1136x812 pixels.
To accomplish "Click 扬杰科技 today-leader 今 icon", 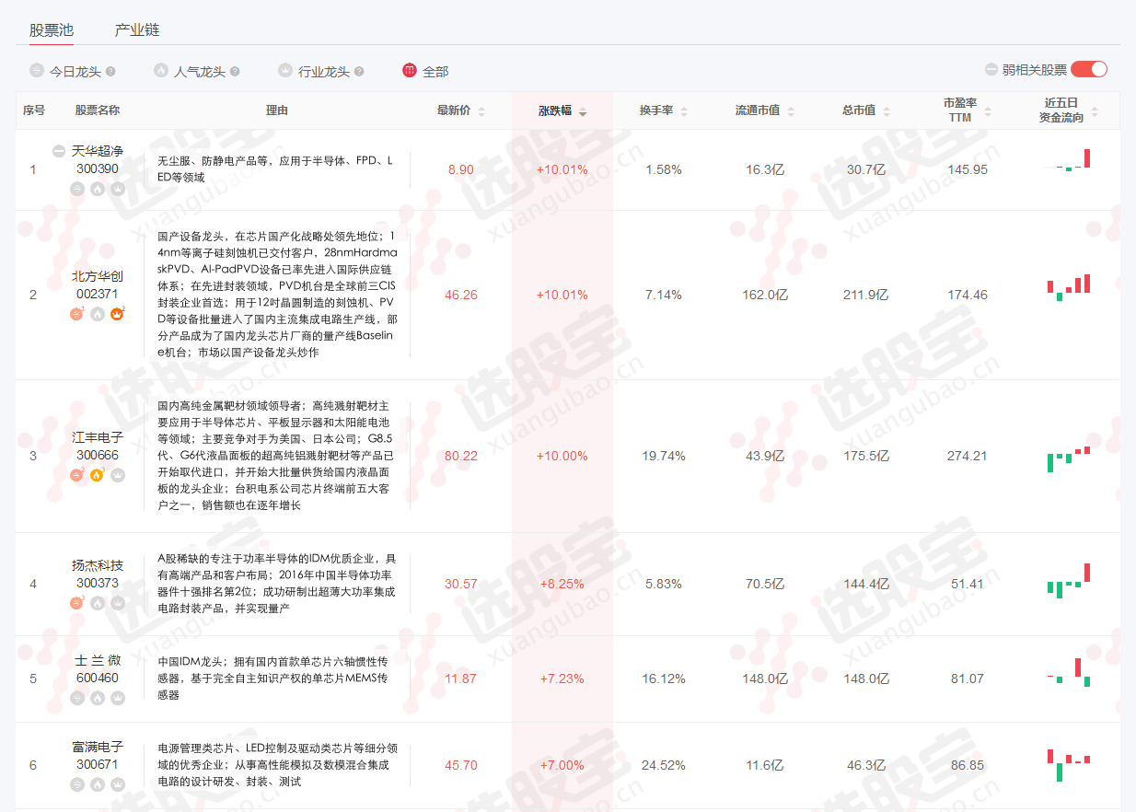I will 77,603.
